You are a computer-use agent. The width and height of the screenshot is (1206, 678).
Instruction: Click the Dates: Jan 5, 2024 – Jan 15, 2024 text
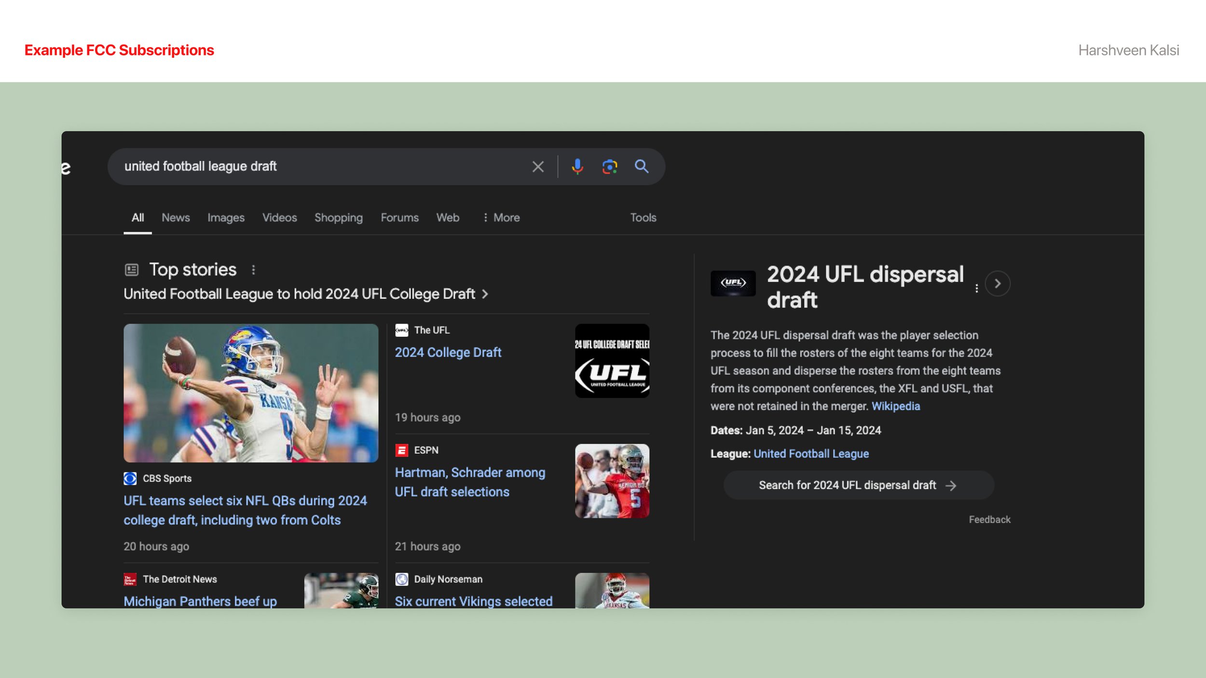(x=795, y=431)
